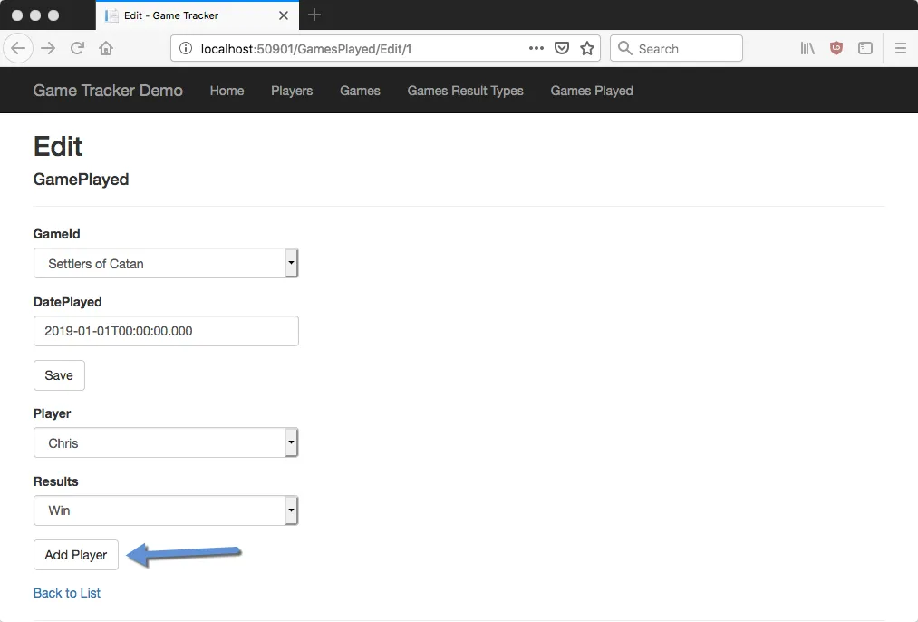
Task: Open the Games nav item
Action: pyautogui.click(x=360, y=91)
